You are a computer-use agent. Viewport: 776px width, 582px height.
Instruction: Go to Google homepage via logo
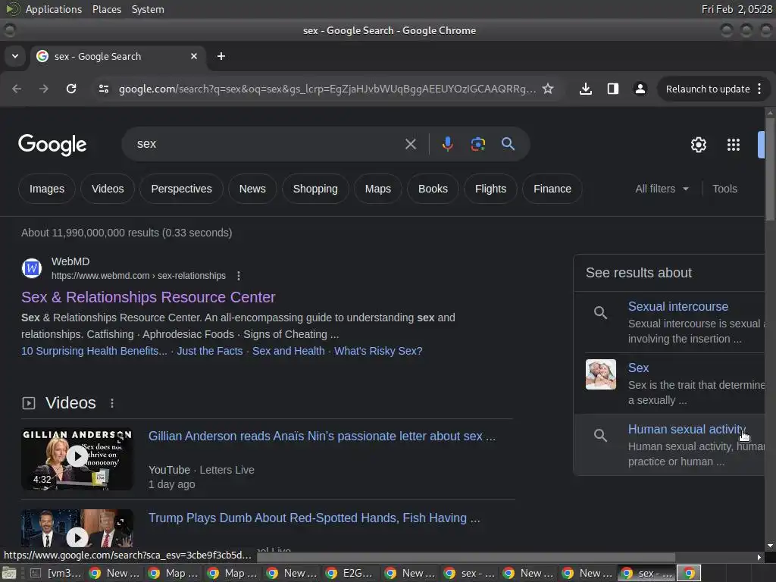coord(52,145)
